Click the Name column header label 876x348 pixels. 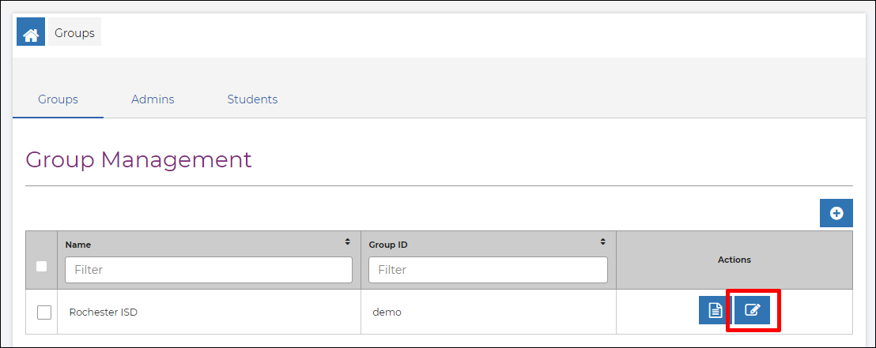pos(78,245)
